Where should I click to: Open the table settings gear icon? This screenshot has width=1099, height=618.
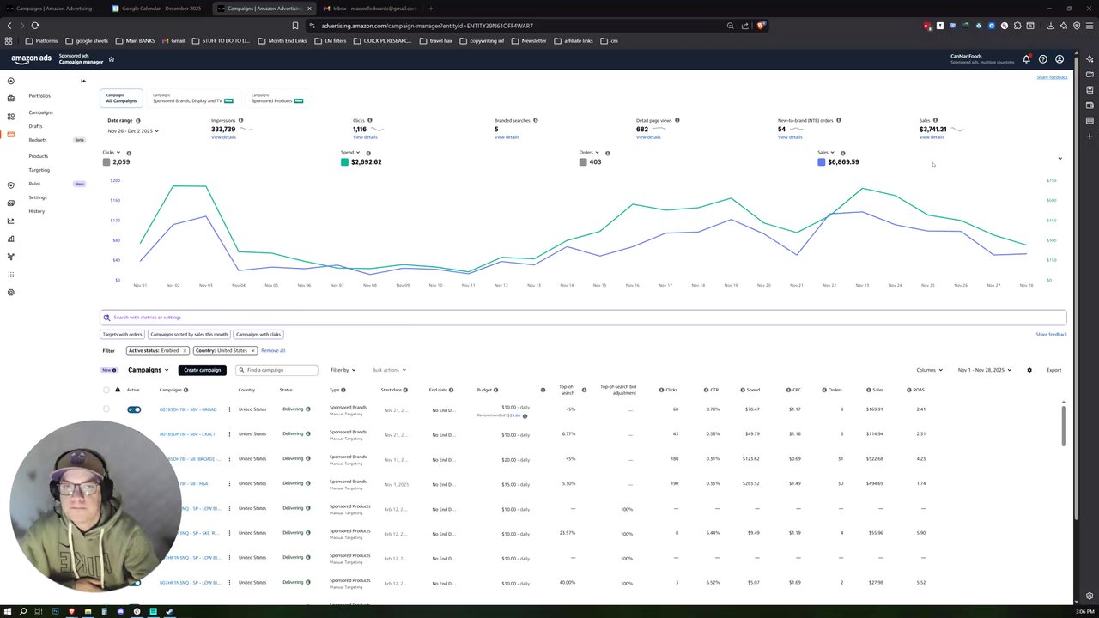tap(1029, 370)
